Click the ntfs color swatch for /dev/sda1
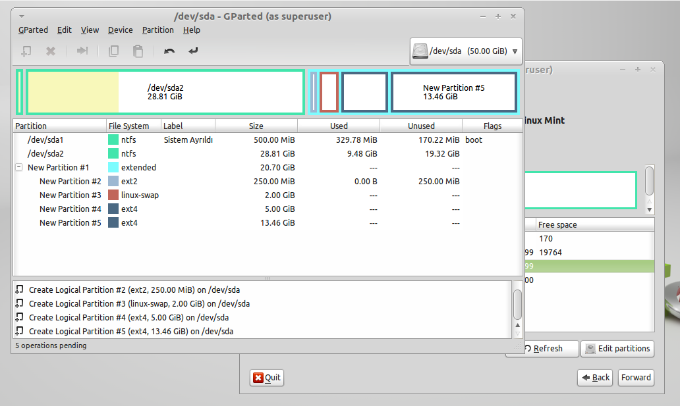Image resolution: width=680 pixels, height=406 pixels. [113, 140]
